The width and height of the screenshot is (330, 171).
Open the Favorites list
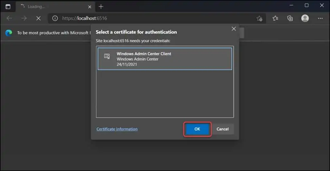coord(275,18)
